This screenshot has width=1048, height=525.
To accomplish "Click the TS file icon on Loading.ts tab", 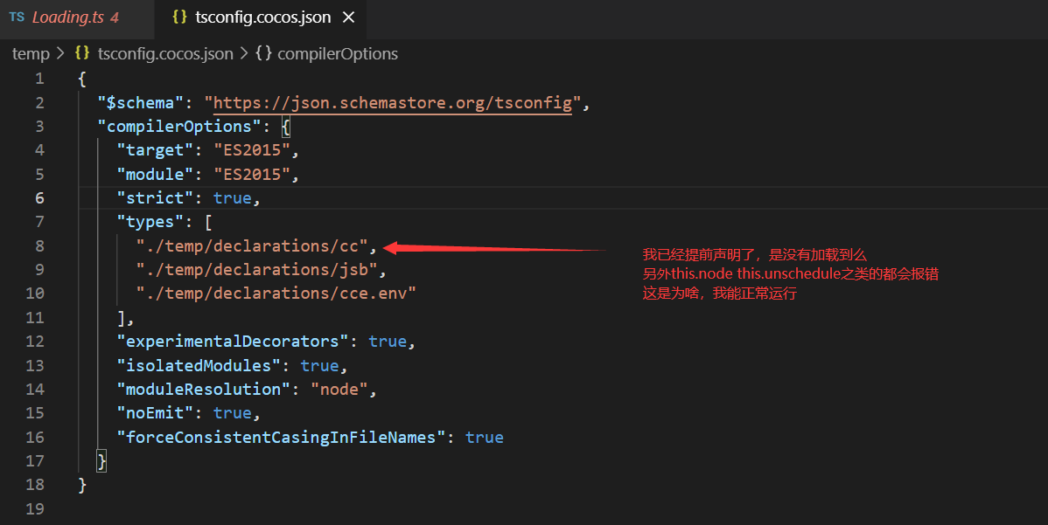I will (x=17, y=17).
